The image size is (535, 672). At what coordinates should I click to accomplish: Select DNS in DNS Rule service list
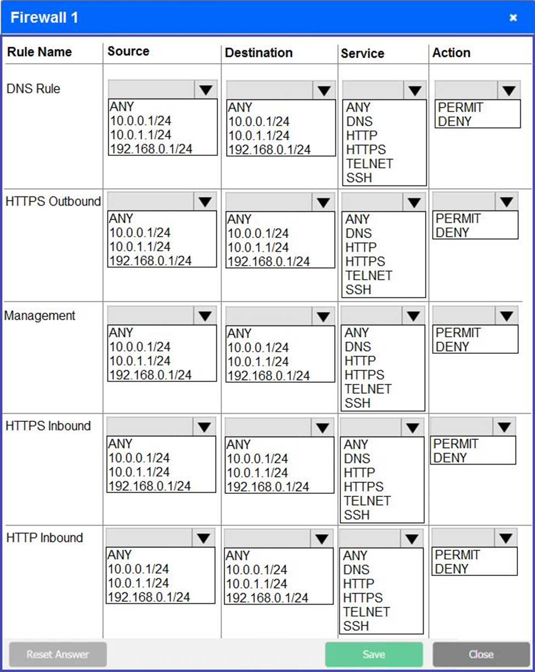[359, 121]
